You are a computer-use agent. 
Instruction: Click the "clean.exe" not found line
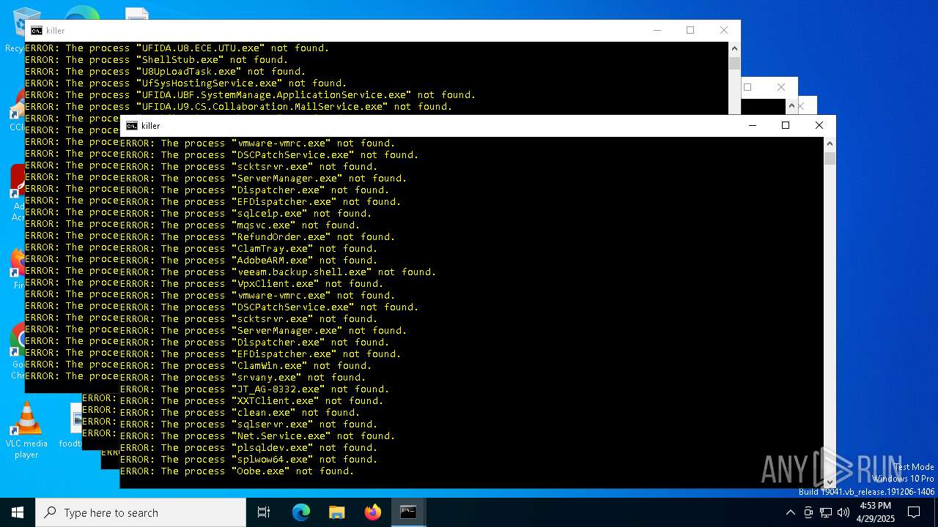pos(240,413)
